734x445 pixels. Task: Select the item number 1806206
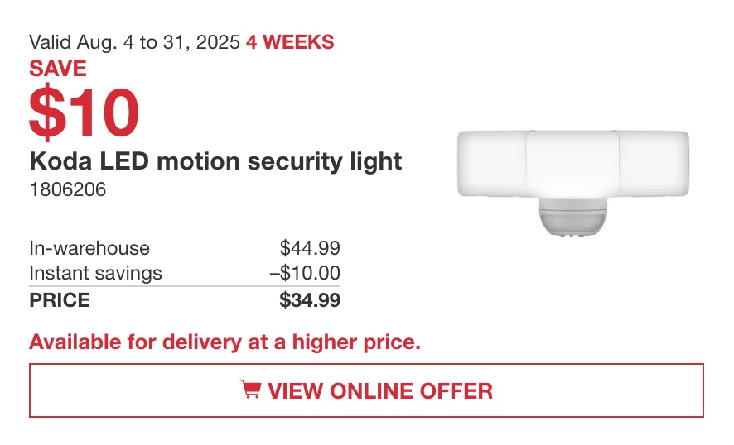pyautogui.click(x=68, y=189)
